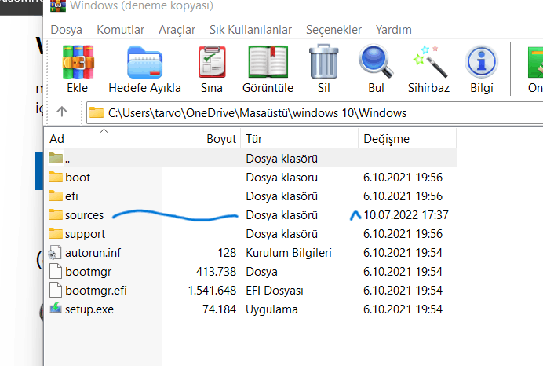Click the Sil trash can icon
The height and width of the screenshot is (366, 543).
tap(323, 63)
